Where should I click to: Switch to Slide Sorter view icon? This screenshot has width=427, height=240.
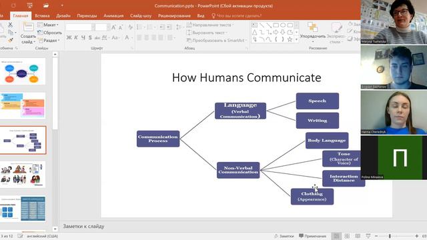347,236
